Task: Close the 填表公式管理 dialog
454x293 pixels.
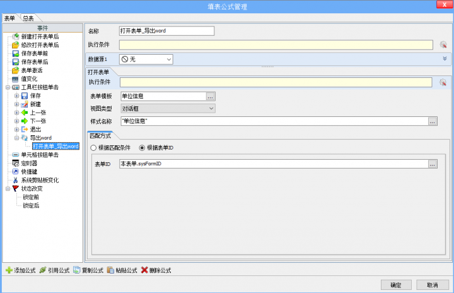Action: point(445,4)
